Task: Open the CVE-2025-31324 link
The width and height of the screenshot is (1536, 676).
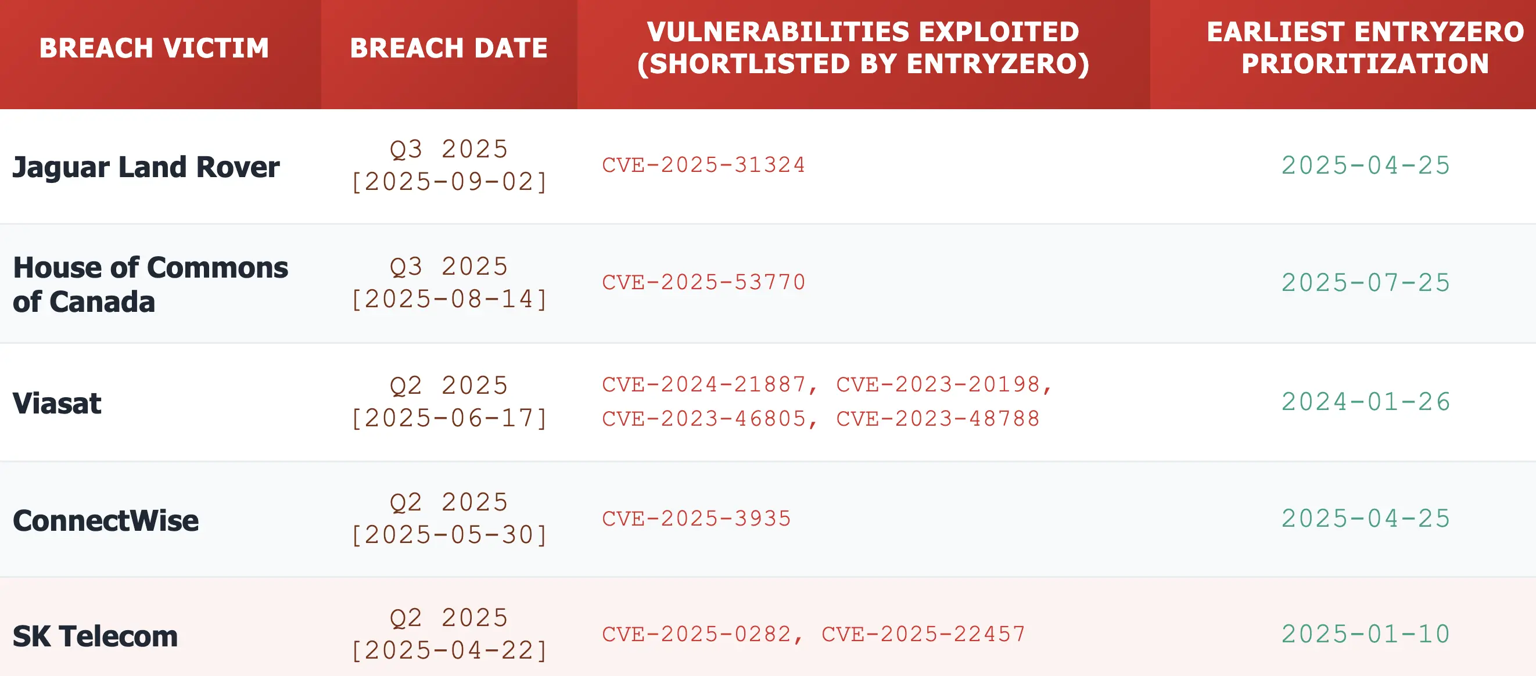Action: [x=703, y=165]
